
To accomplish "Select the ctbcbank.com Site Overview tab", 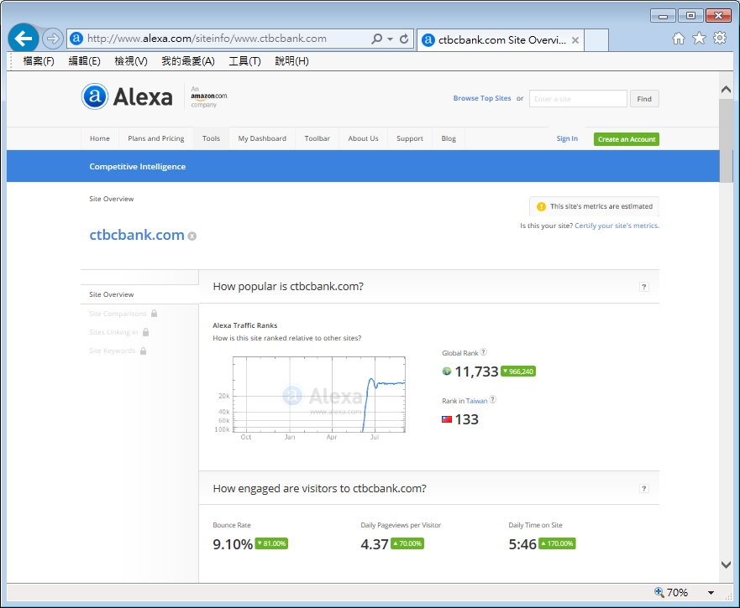I will pyautogui.click(x=501, y=40).
